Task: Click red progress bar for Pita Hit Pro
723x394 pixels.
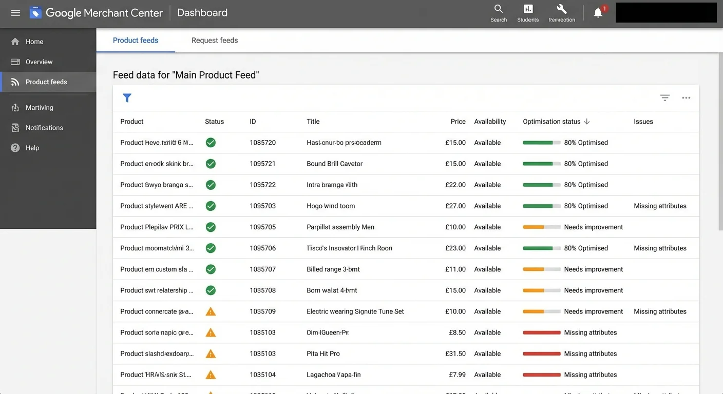Action: [x=542, y=353]
